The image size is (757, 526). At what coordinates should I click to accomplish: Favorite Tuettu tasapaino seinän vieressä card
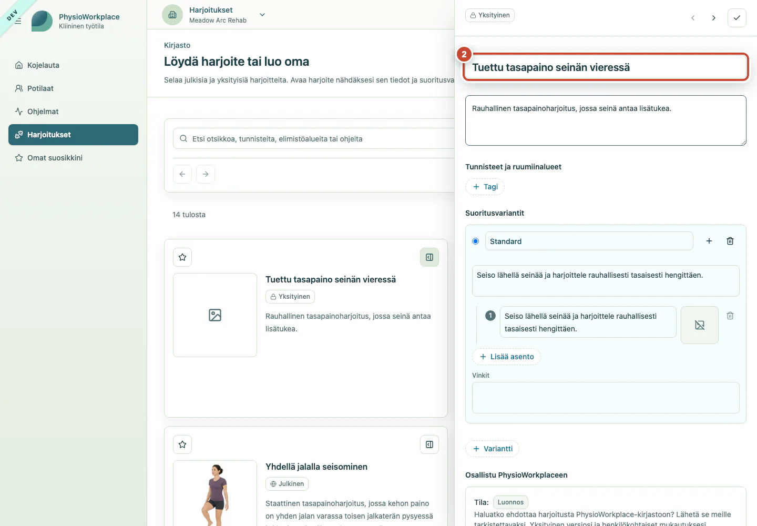182,257
